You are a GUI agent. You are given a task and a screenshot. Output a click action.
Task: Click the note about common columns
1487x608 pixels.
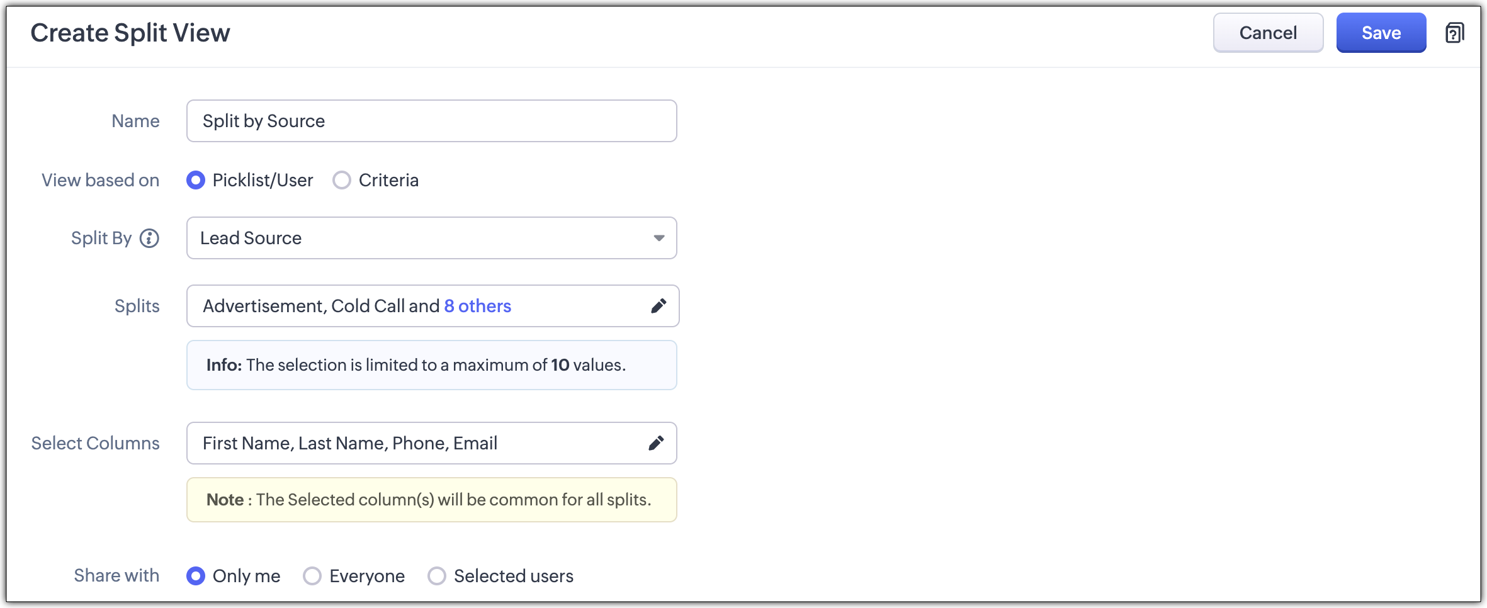[x=431, y=500]
